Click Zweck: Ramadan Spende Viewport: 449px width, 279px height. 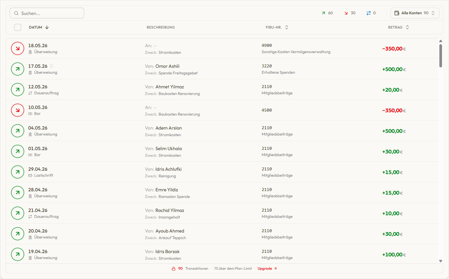click(167, 197)
